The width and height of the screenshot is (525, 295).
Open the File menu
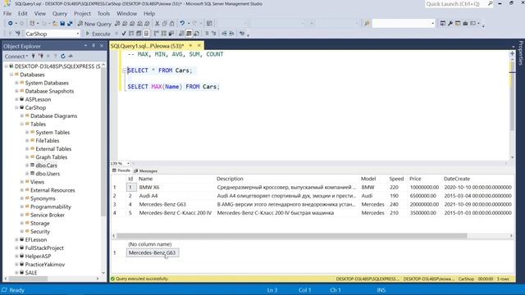7,14
